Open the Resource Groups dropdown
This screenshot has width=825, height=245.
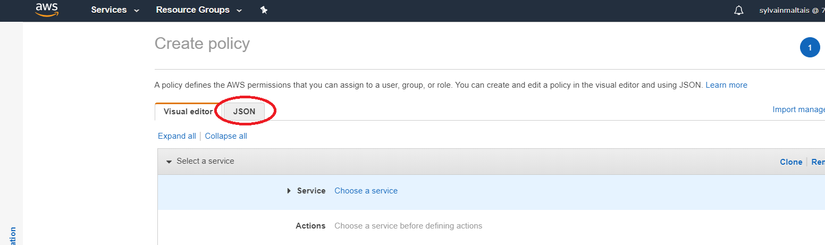(199, 10)
